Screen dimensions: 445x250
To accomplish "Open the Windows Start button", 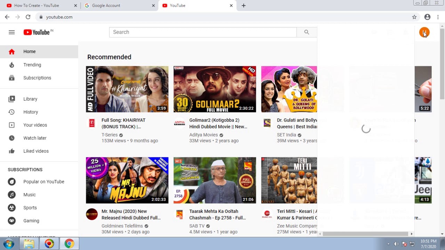I will pos(8,244).
